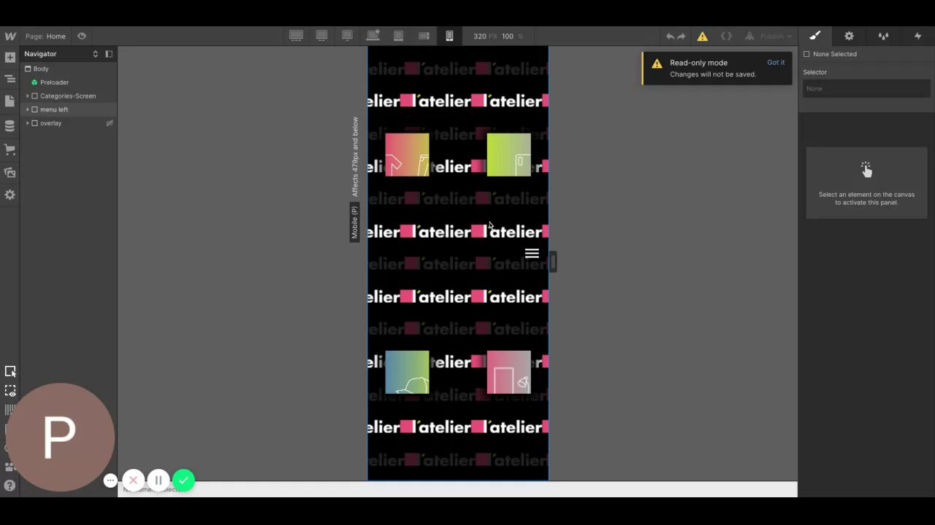Viewport: 935px width, 525px height.
Task: Click the canvas width resize handle
Action: 553,261
